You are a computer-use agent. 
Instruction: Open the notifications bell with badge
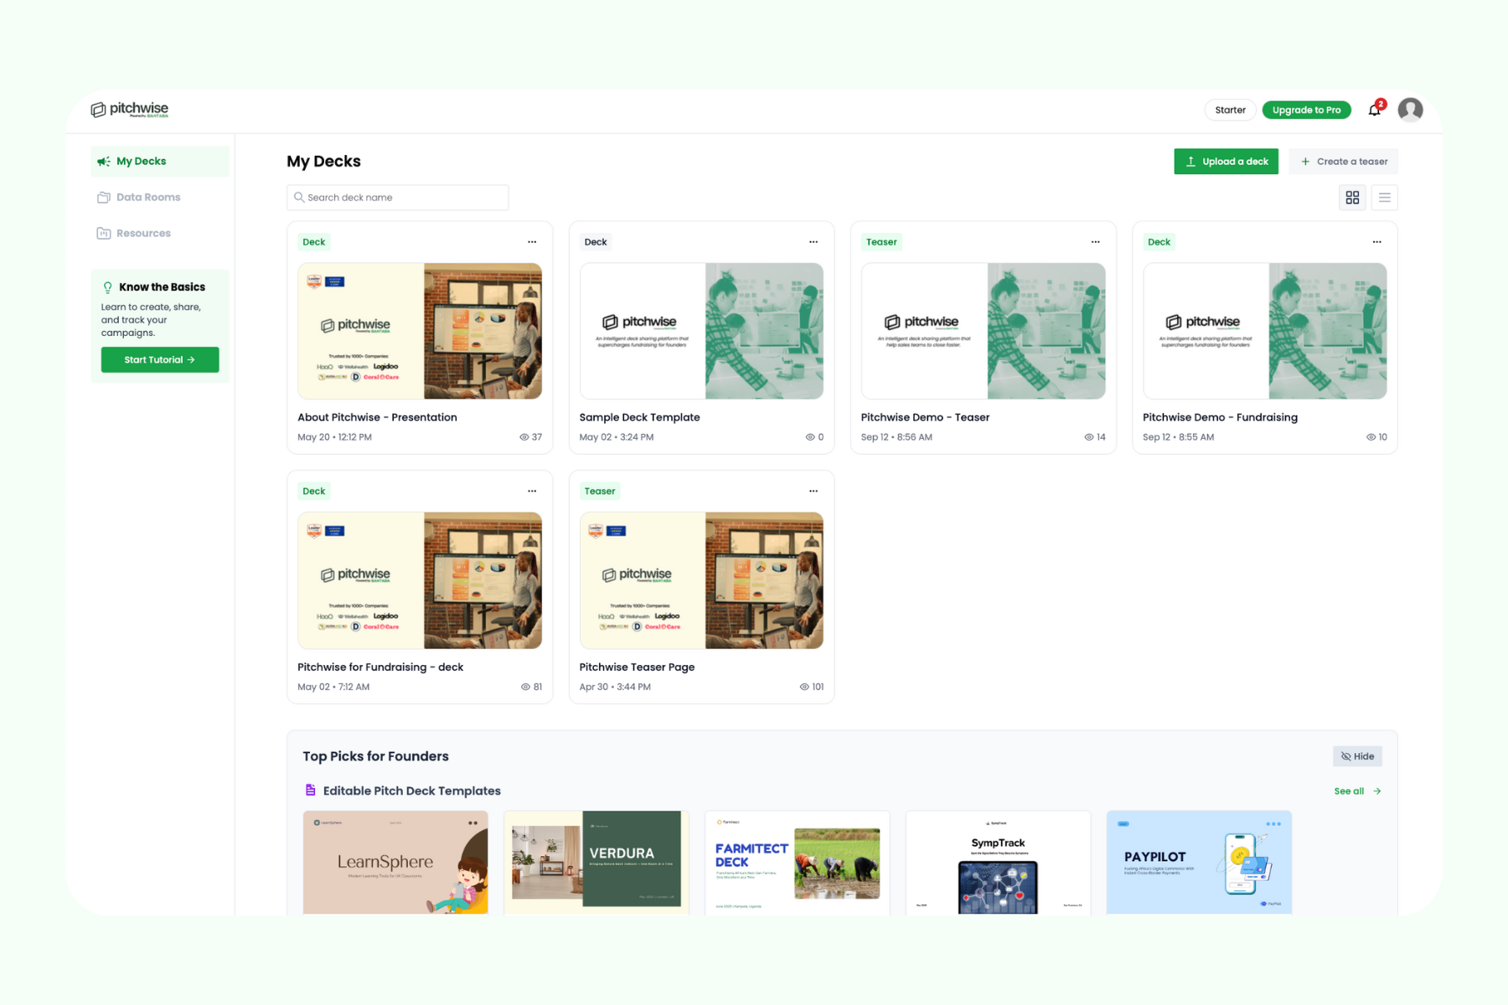click(x=1374, y=110)
